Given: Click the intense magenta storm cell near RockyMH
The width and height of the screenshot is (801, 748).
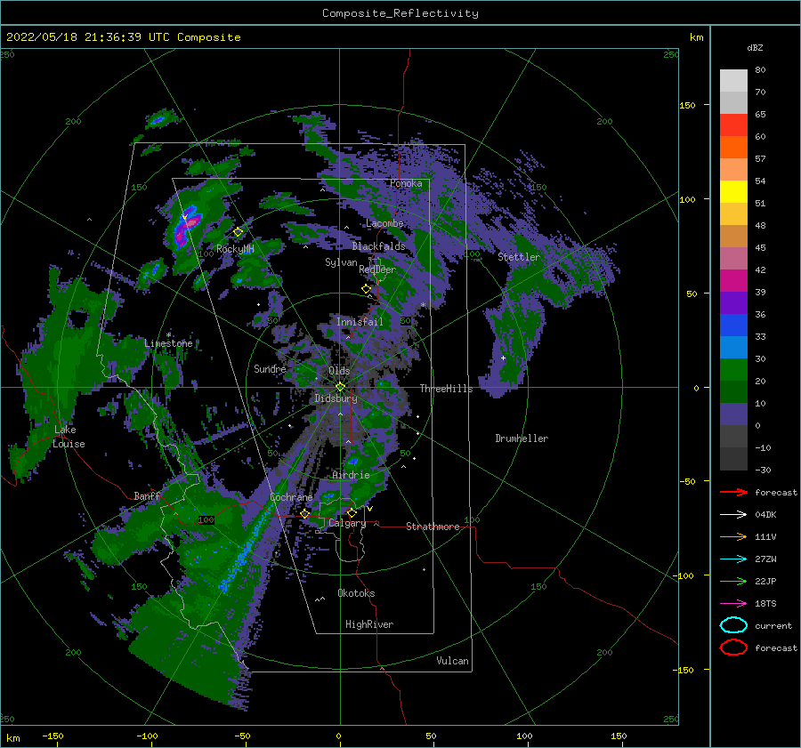Looking at the screenshot, I should [x=191, y=221].
